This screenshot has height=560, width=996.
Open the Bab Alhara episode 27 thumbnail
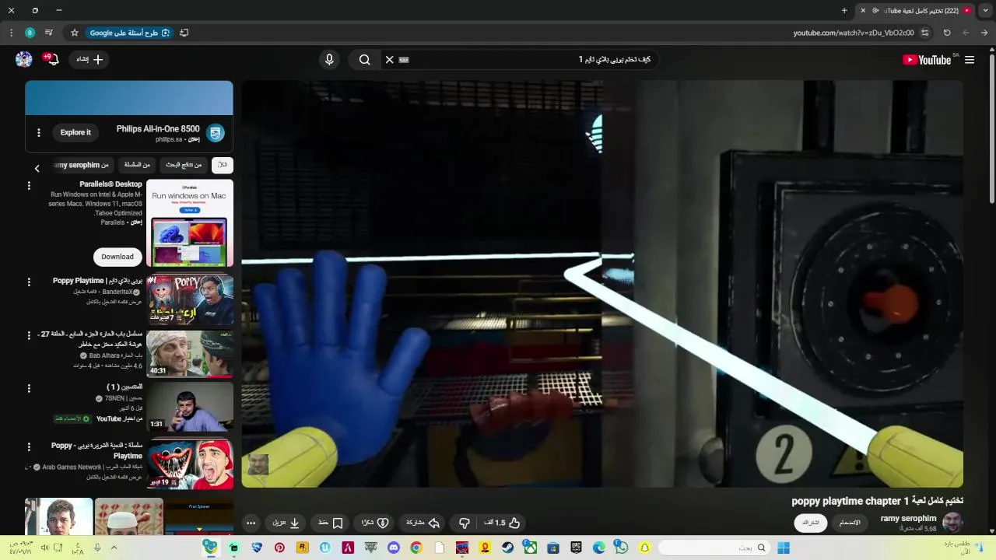(189, 354)
